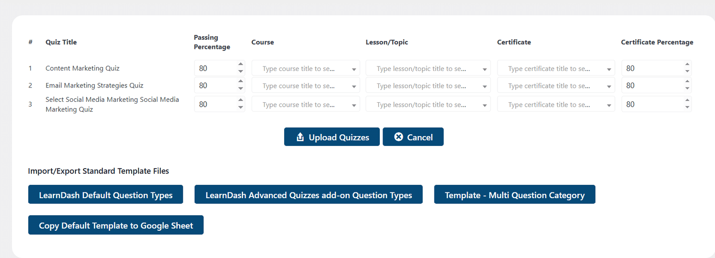Click the X icon on Cancel button
This screenshot has width=715, height=258.
tap(399, 137)
